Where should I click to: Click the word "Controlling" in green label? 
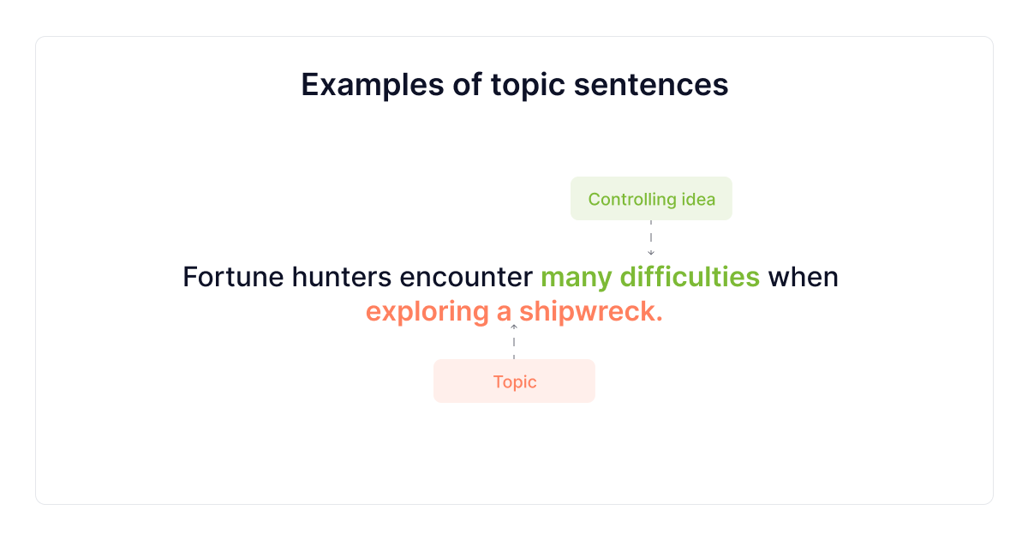[x=632, y=200]
